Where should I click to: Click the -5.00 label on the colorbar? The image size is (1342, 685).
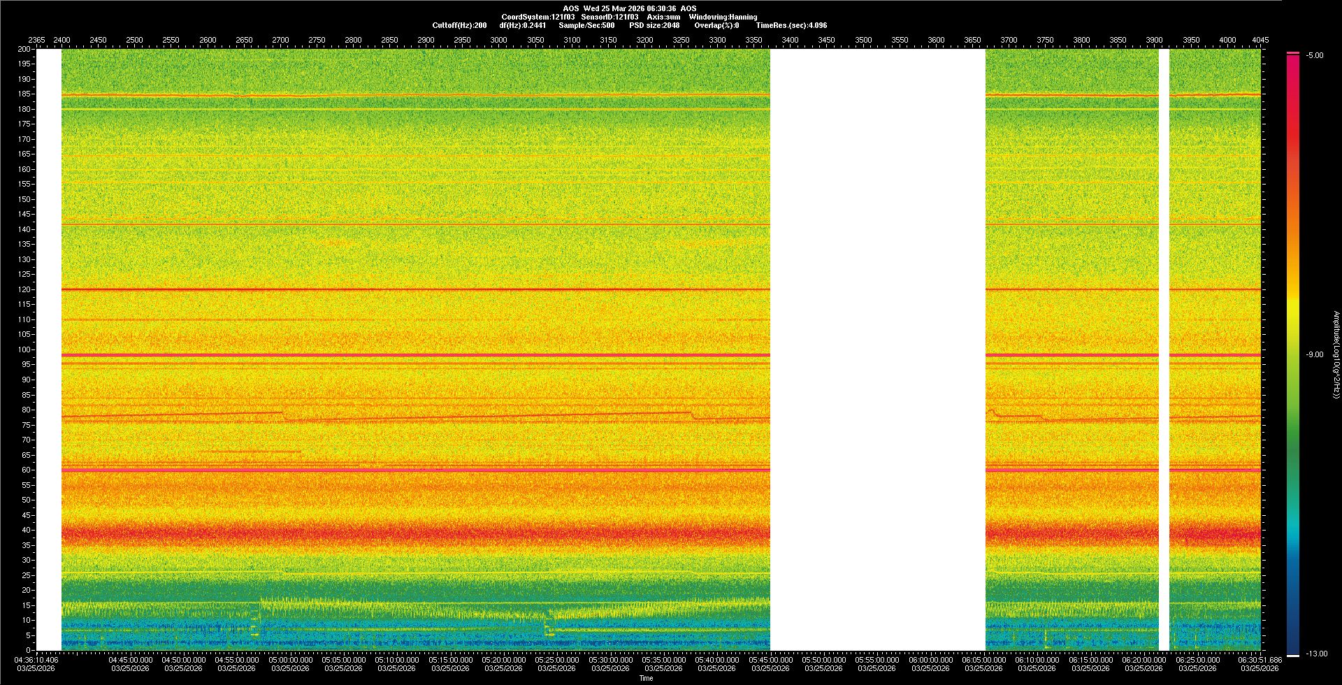click(x=1315, y=56)
